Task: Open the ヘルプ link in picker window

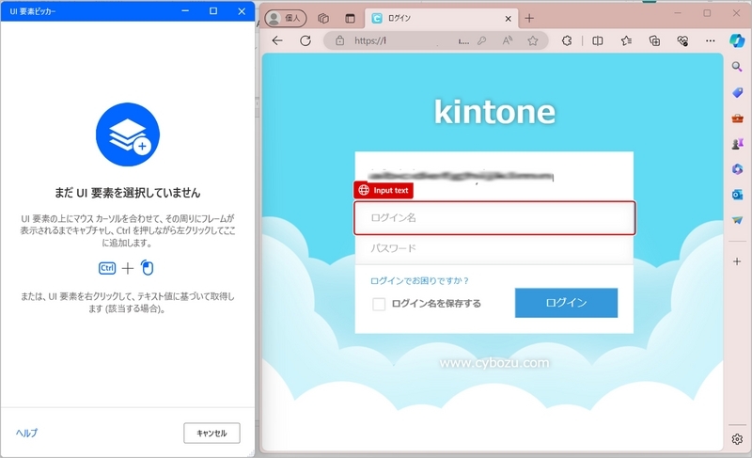Action: tap(26, 433)
